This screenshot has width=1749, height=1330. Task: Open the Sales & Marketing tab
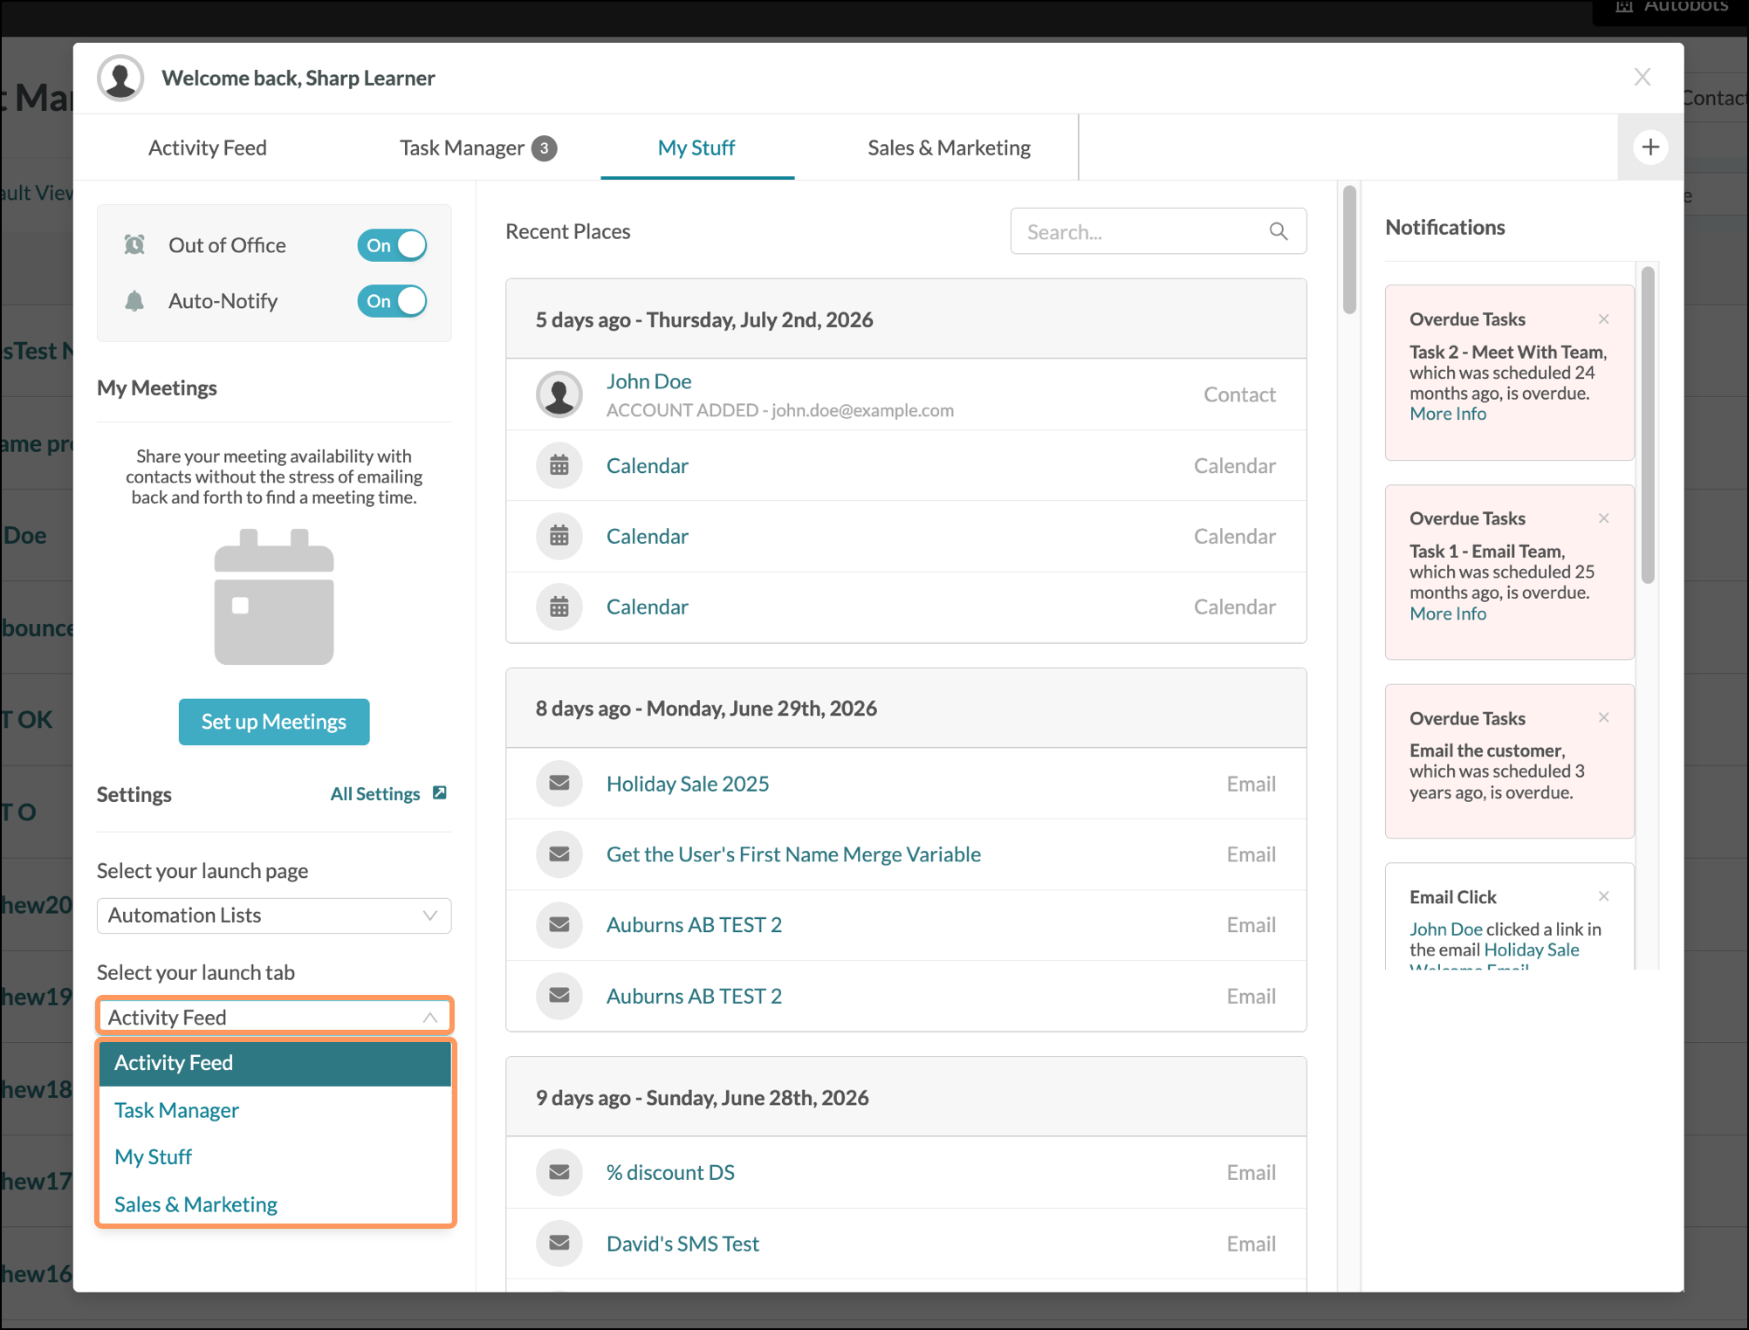click(x=949, y=147)
